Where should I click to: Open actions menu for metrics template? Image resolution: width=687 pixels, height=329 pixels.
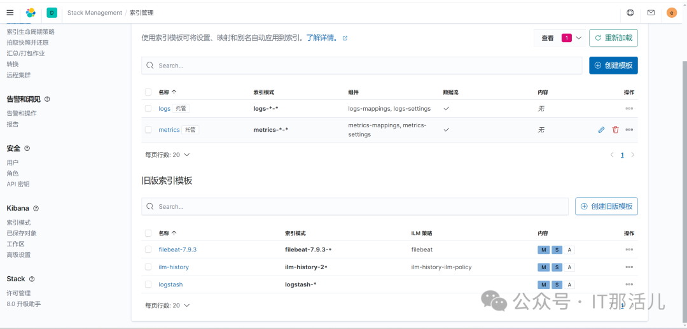pyautogui.click(x=629, y=130)
